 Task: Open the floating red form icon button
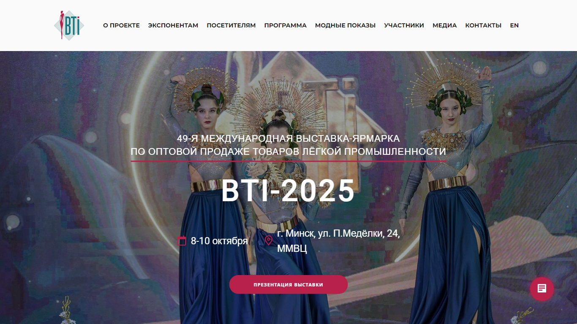coord(542,289)
